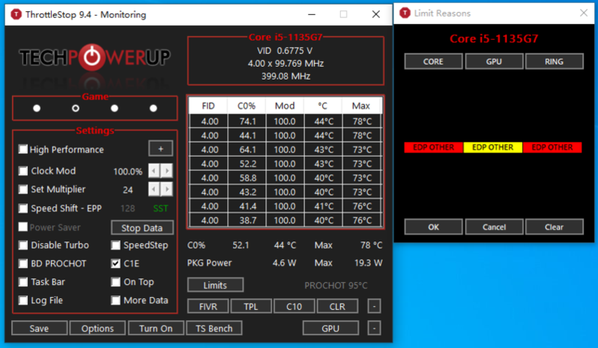Enable the On Top checkbox
598x348 pixels.
click(x=115, y=282)
